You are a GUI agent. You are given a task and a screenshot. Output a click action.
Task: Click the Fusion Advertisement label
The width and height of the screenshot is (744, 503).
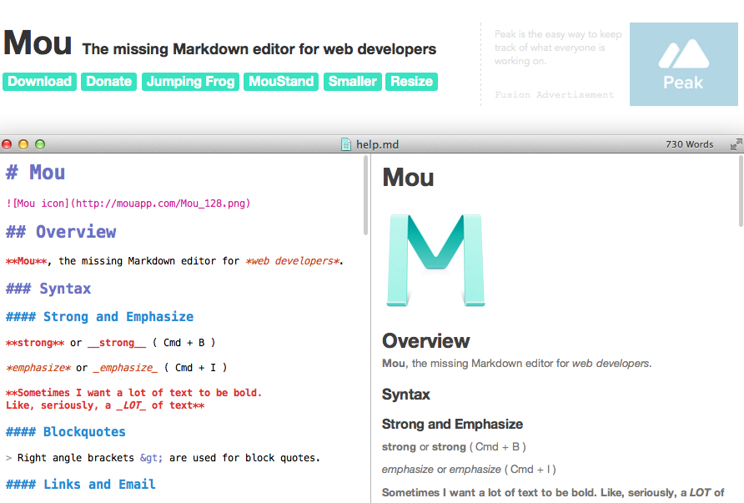click(x=554, y=95)
